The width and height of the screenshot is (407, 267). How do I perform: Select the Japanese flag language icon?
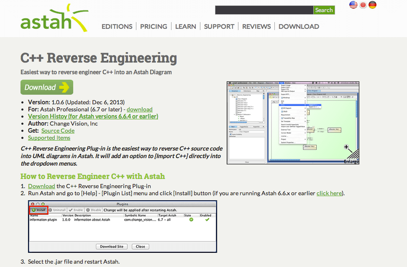tap(363, 5)
